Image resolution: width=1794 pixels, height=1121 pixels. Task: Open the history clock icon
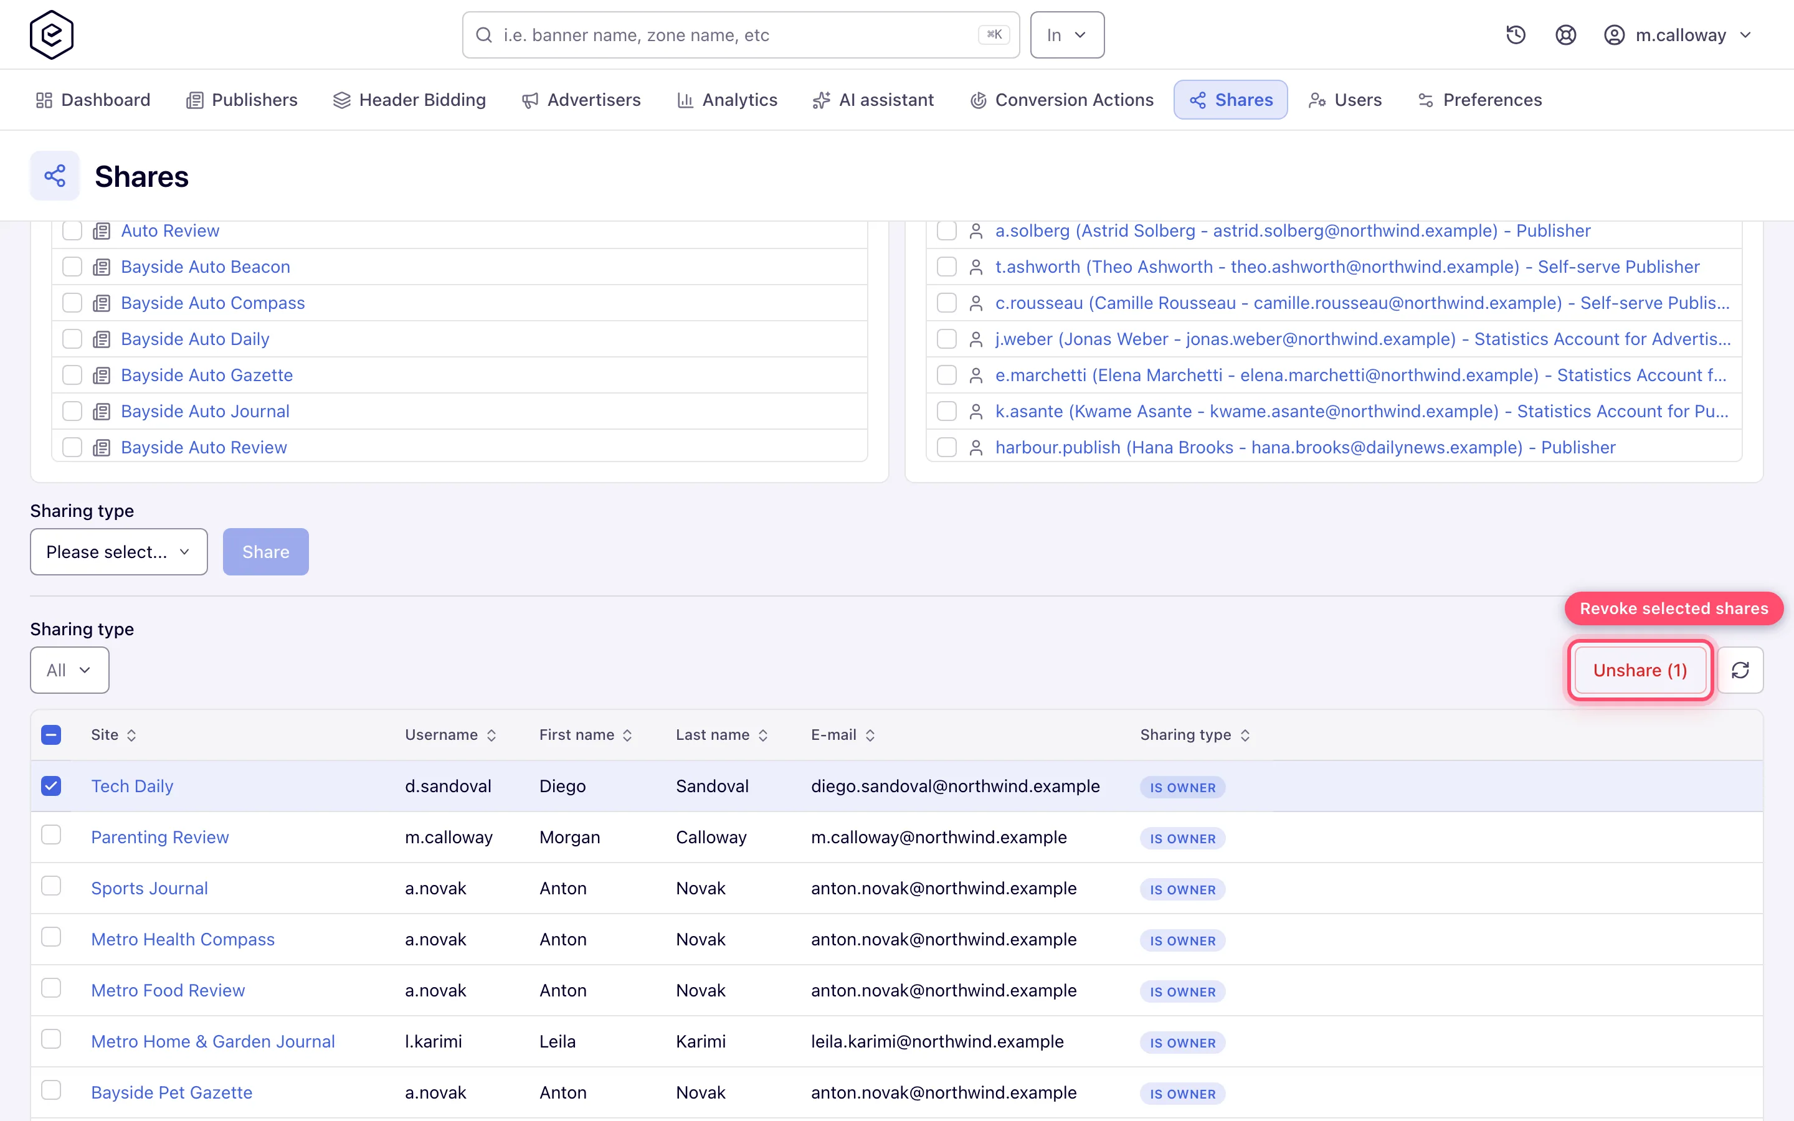(1516, 35)
